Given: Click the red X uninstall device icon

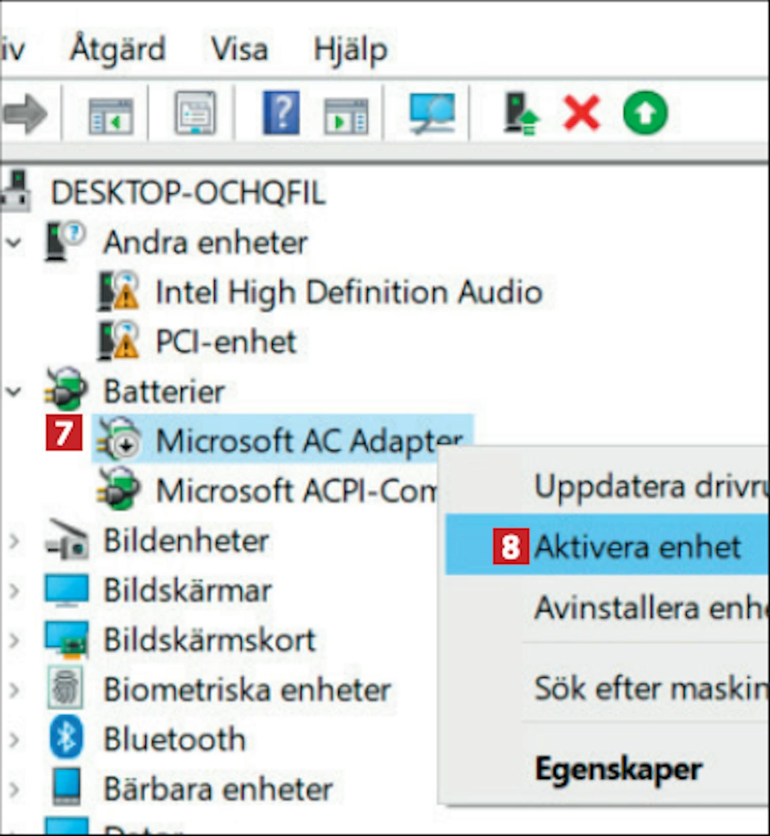Looking at the screenshot, I should click(581, 113).
